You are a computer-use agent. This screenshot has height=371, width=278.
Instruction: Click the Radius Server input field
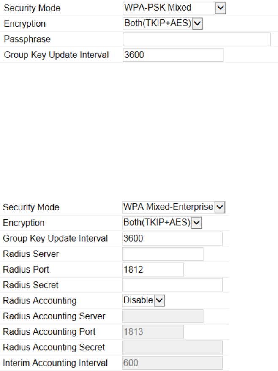[x=163, y=254]
